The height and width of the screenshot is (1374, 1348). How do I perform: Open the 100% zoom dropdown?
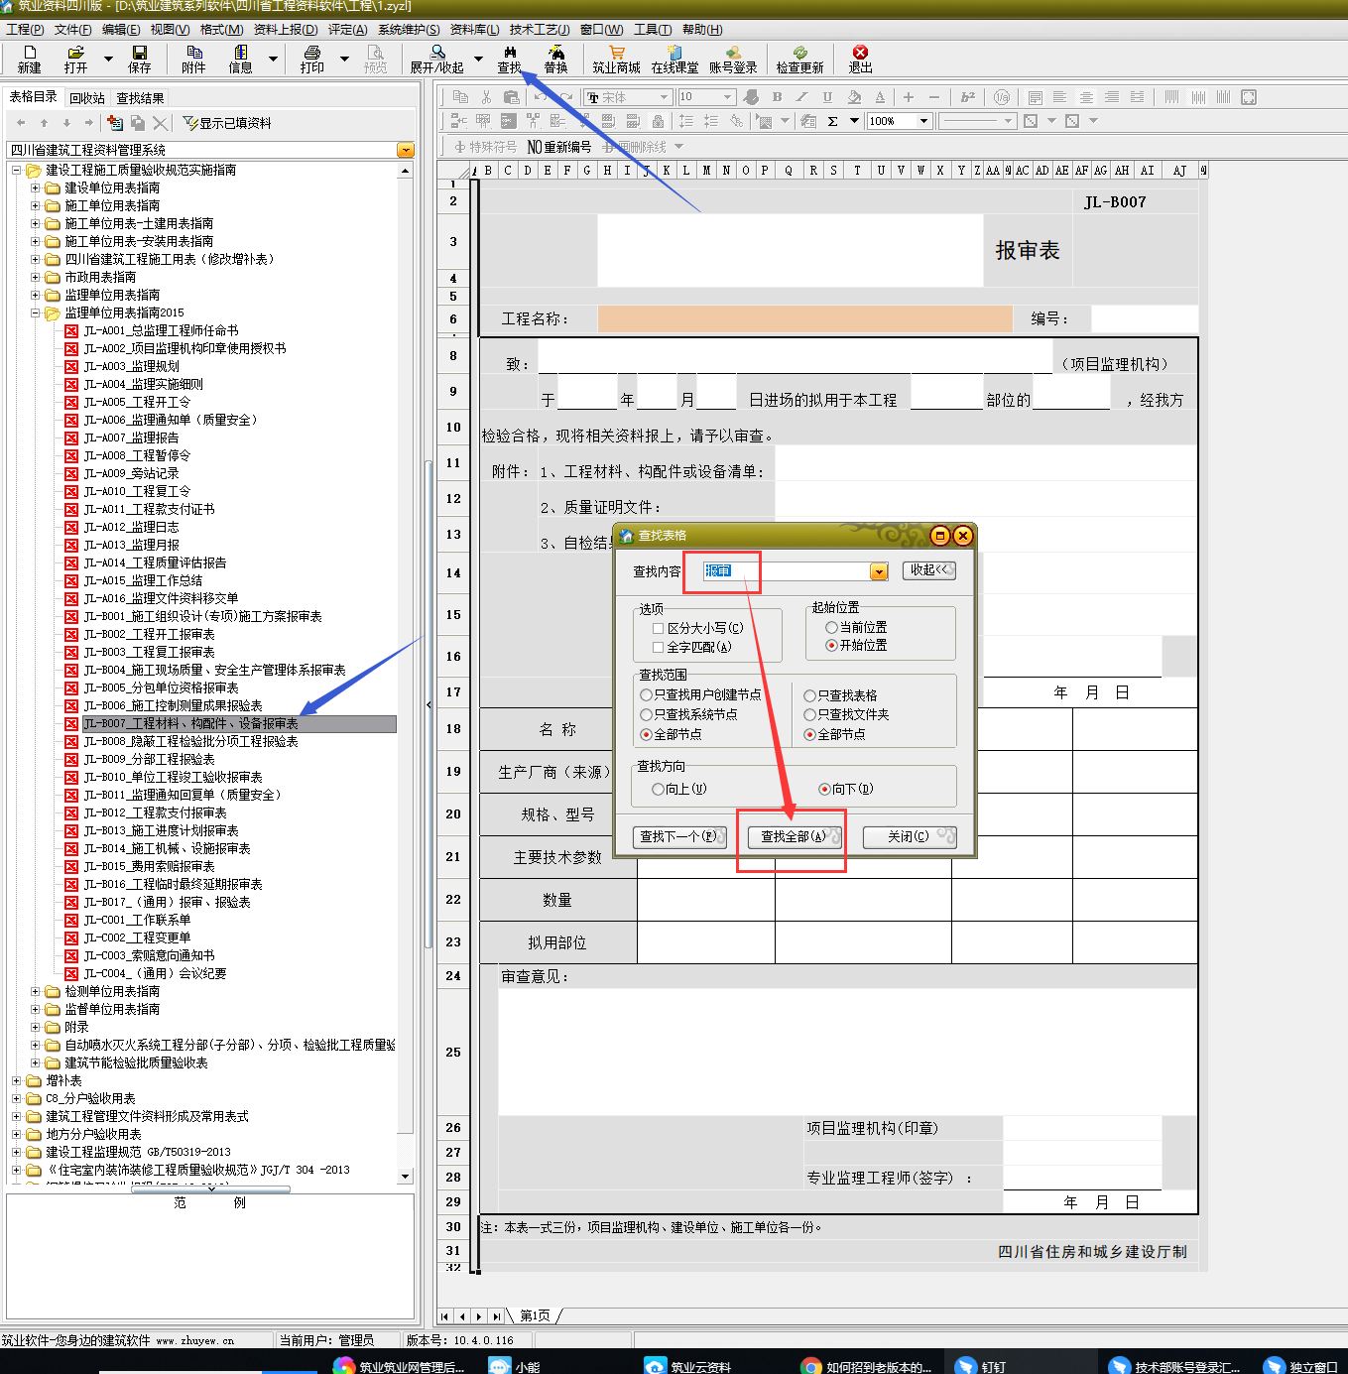click(923, 121)
